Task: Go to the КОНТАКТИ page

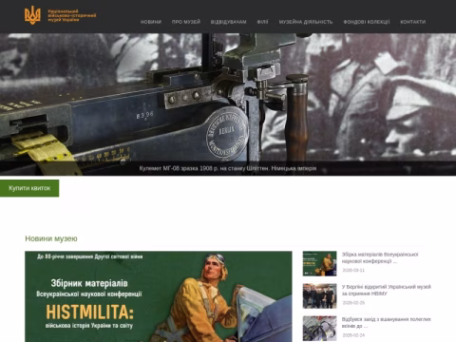Action: (413, 22)
